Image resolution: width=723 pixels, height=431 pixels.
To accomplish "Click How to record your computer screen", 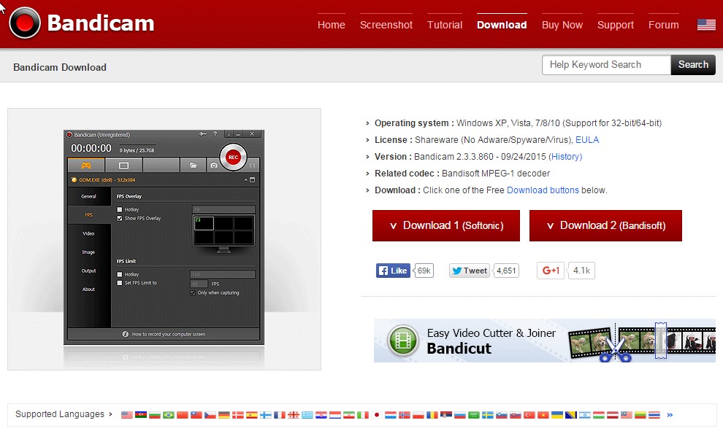I will coord(169,334).
